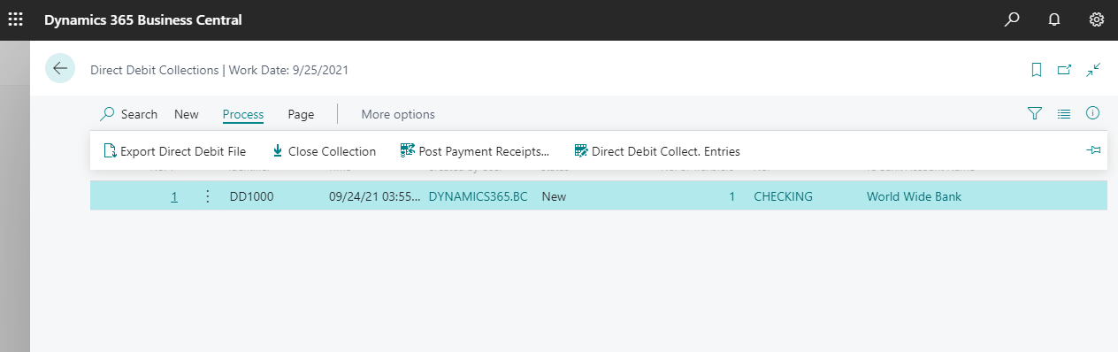Open row options for DD1000
This screenshot has width=1118, height=352.
click(x=208, y=196)
